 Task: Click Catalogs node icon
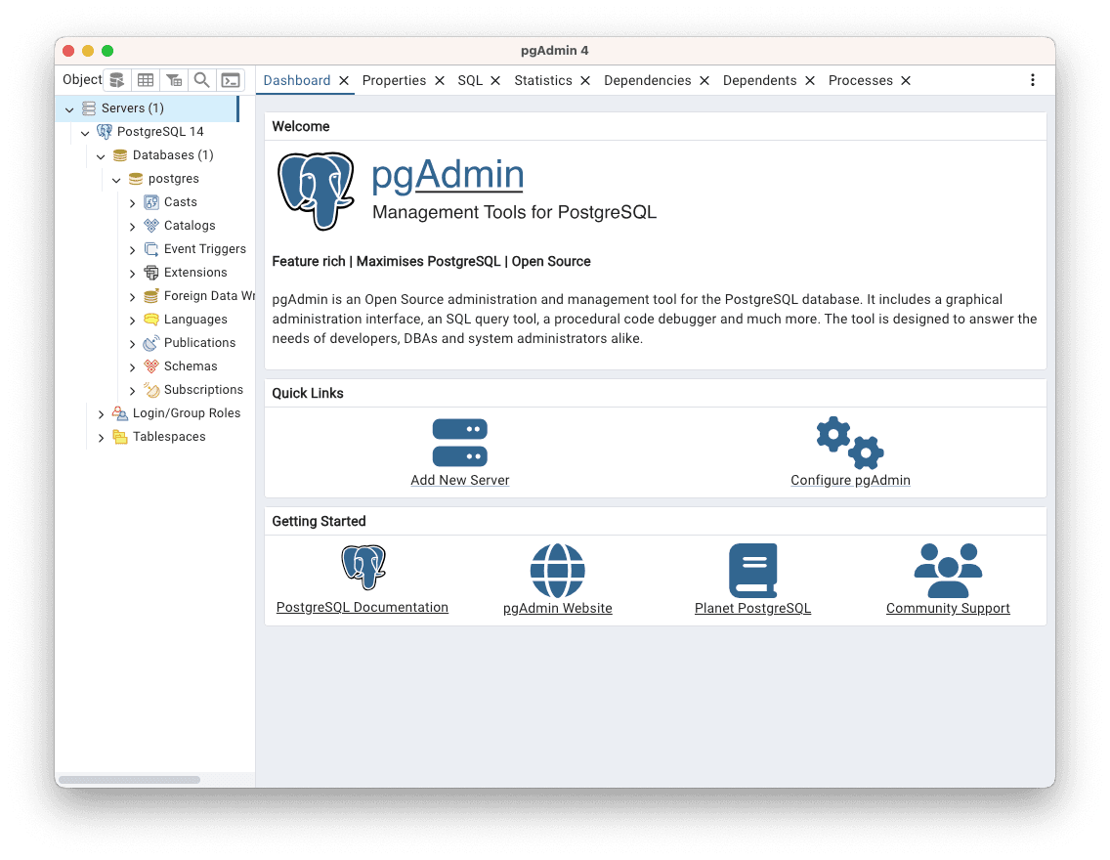151,226
